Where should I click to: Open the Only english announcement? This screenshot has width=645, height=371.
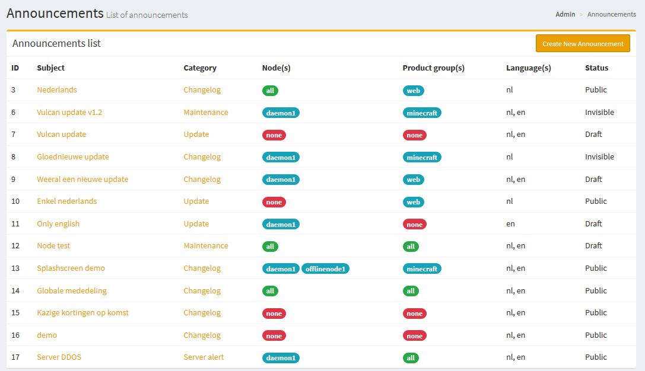point(58,224)
